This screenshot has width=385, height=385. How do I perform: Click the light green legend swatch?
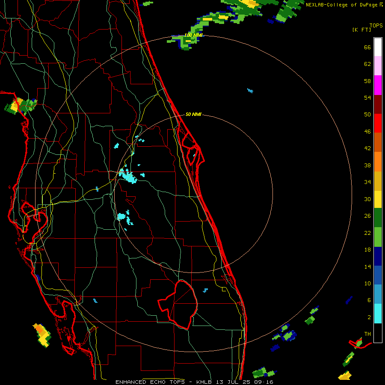[x=378, y=237]
